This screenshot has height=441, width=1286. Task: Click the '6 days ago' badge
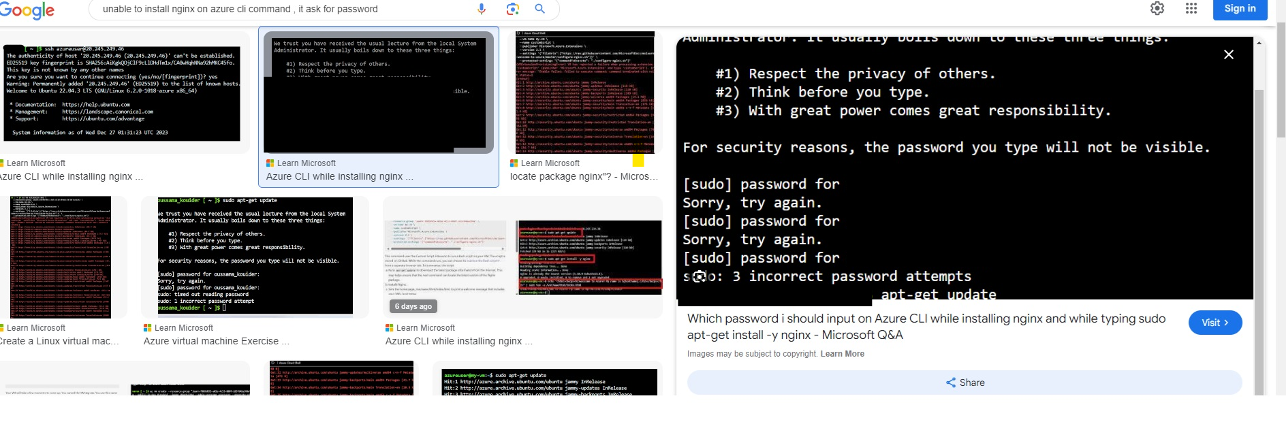[413, 306]
